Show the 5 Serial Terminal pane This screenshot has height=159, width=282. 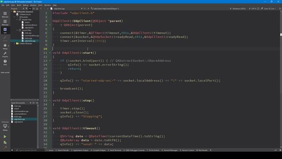pos(115,150)
